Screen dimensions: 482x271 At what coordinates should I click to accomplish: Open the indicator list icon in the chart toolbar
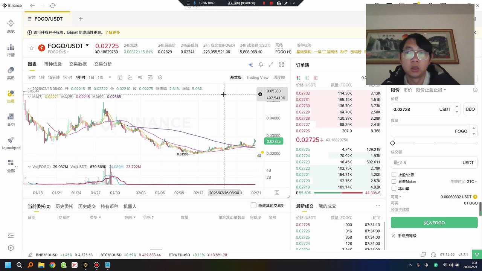(150, 78)
